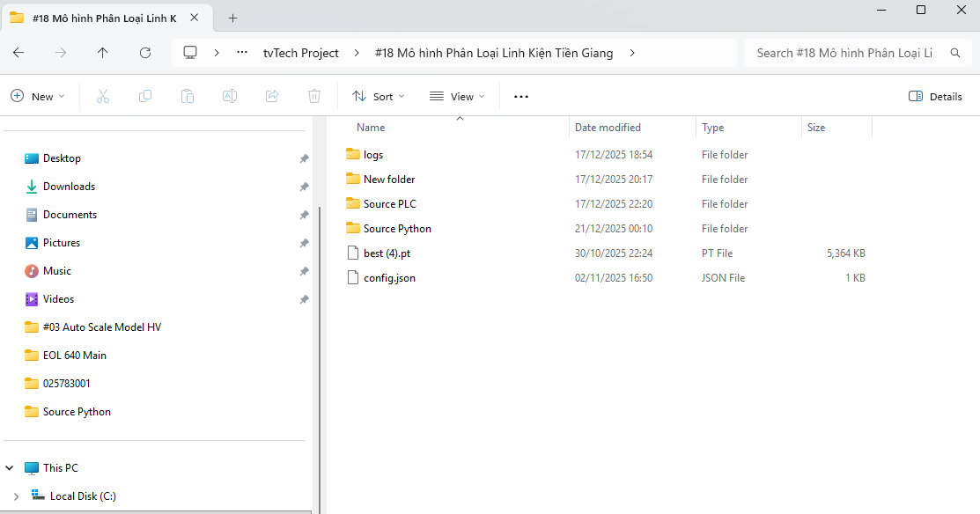Open a new tab with plus button

click(233, 18)
